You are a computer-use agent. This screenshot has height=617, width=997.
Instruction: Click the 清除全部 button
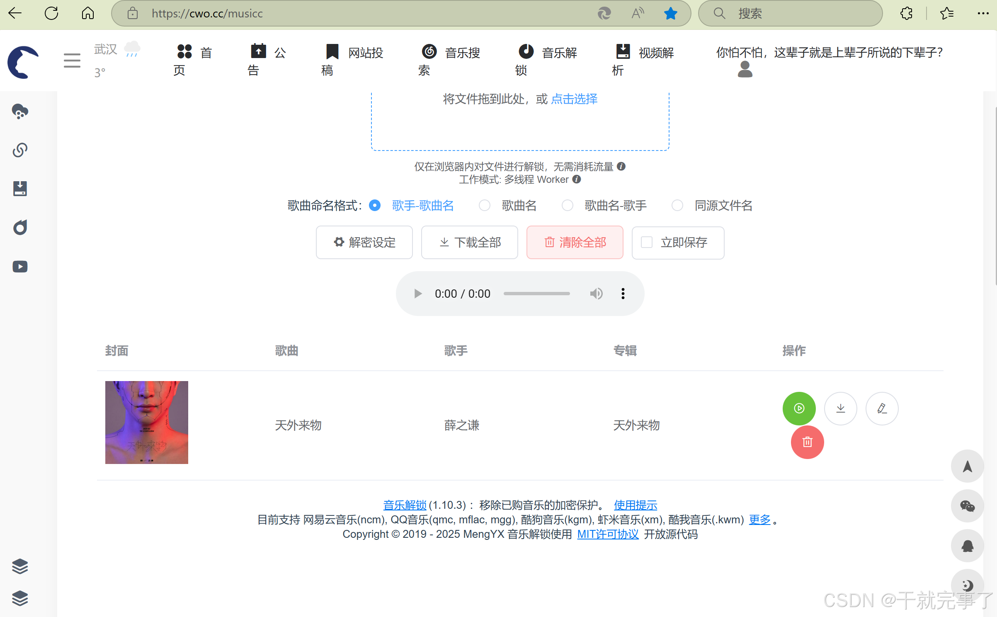pos(575,242)
